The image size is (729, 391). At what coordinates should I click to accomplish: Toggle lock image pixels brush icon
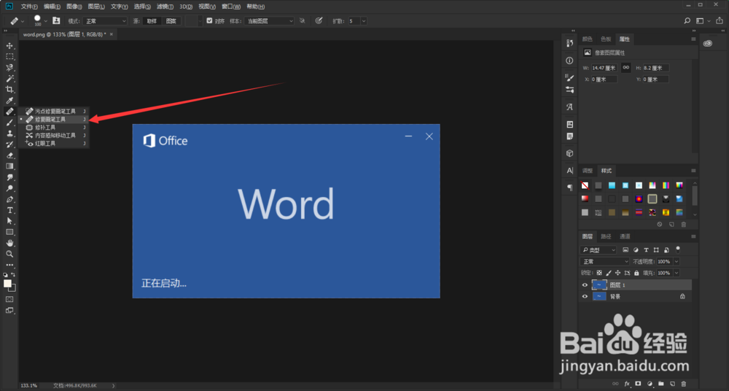point(608,273)
